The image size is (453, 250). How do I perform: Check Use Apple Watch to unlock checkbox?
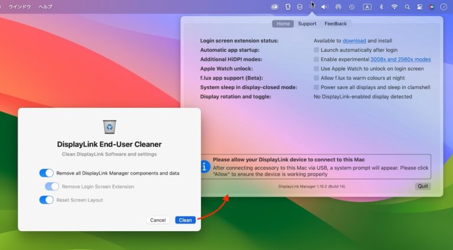(x=316, y=69)
